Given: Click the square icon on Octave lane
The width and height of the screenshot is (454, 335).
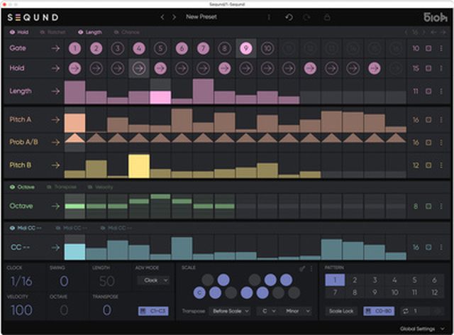Looking at the screenshot, I should point(428,206).
